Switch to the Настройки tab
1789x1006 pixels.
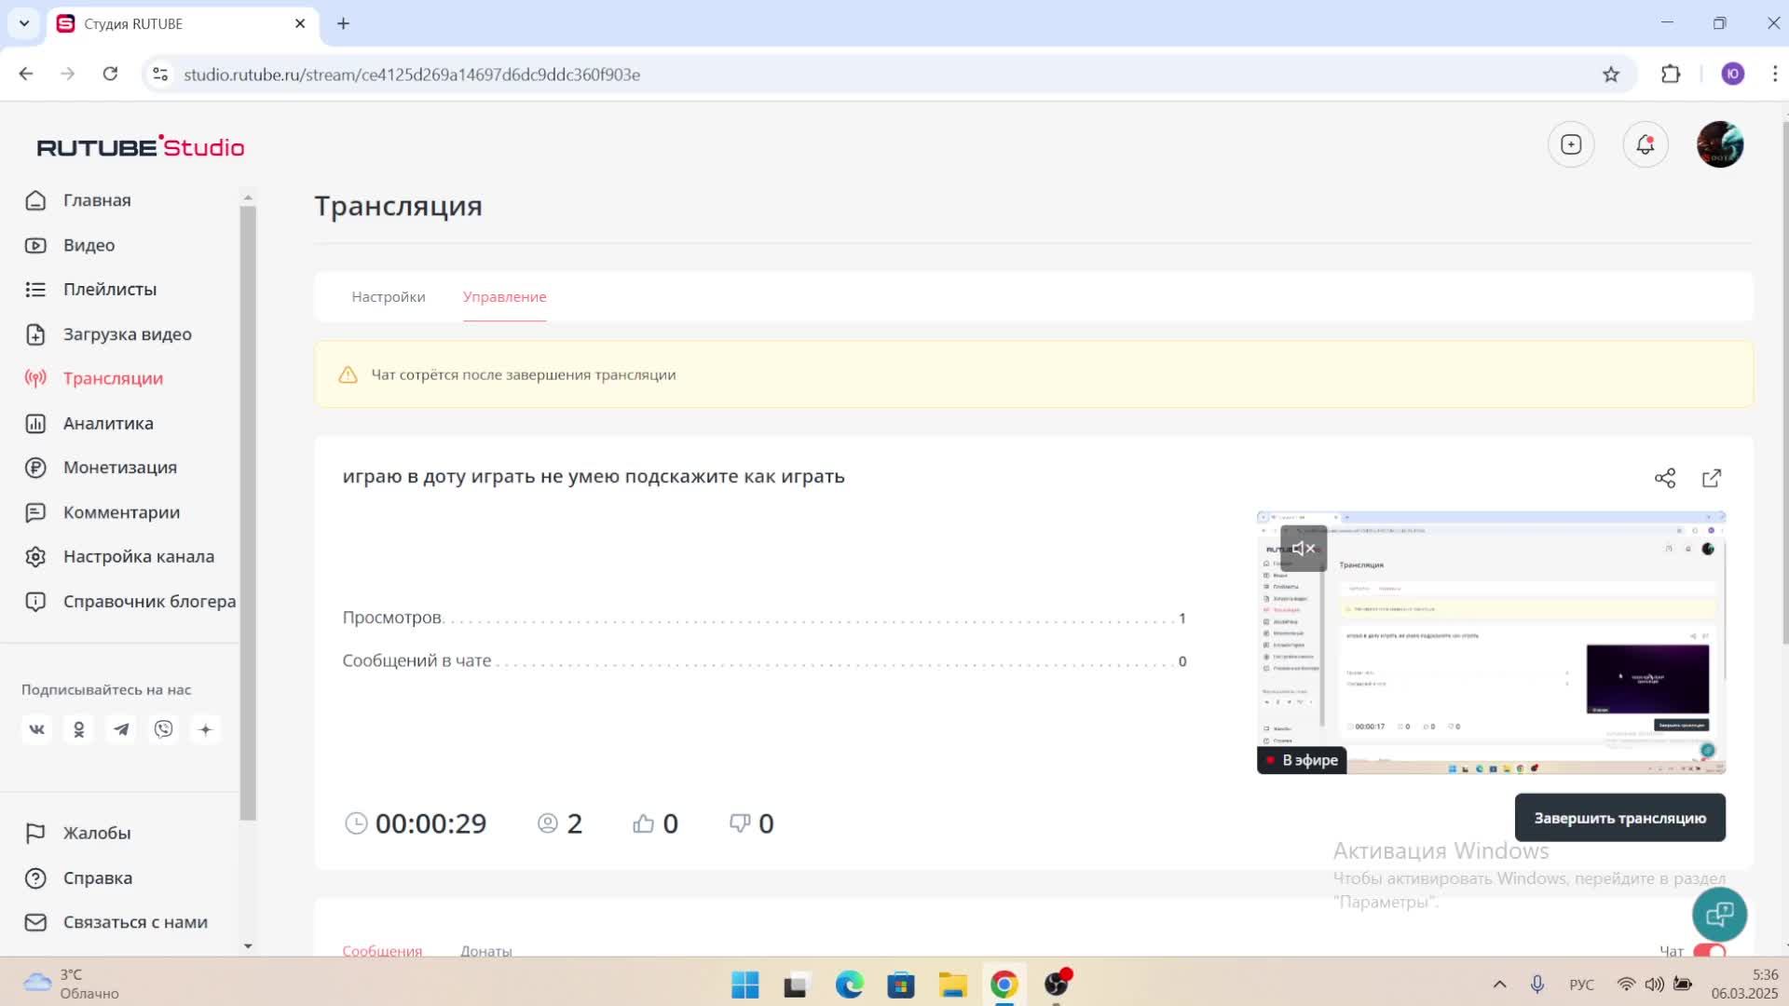(388, 297)
